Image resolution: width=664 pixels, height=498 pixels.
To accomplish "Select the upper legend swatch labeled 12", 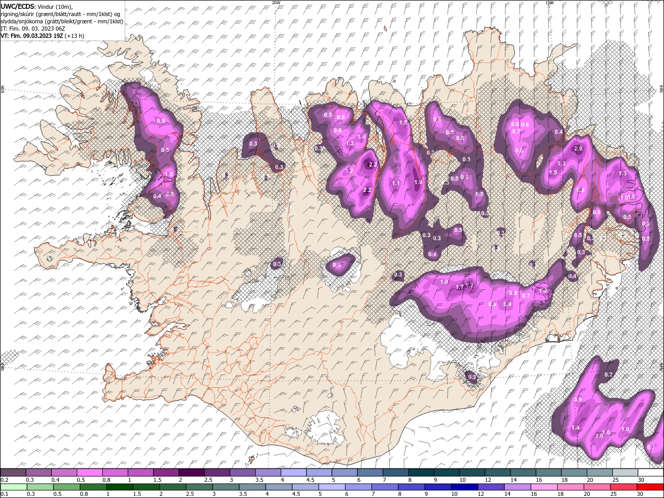I will tap(497, 473).
